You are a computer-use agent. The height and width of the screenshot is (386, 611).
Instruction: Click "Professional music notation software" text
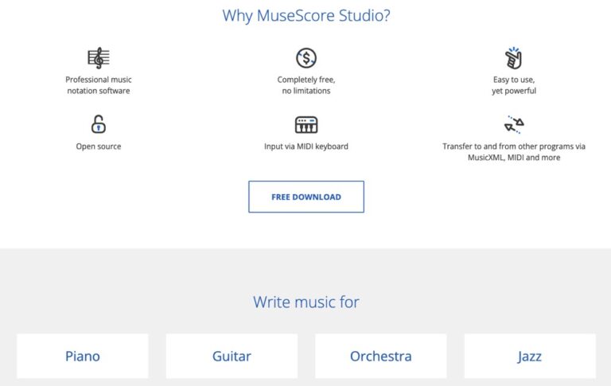99,85
